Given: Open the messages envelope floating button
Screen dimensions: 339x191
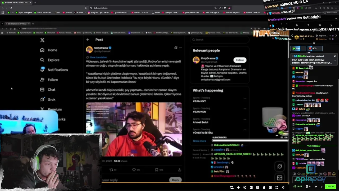Looking at the screenshot, I should [279, 178].
